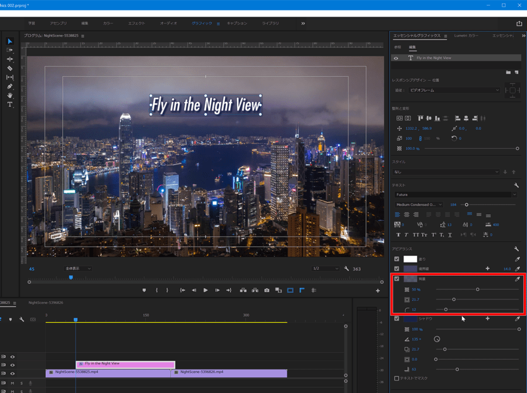Disable the シャドウ shadow checkbox
Viewport: 527px width, 393px height.
(x=396, y=319)
